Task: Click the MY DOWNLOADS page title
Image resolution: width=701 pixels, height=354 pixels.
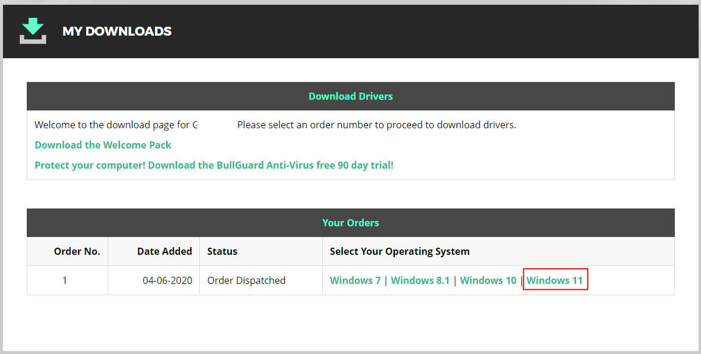Action: [x=117, y=31]
